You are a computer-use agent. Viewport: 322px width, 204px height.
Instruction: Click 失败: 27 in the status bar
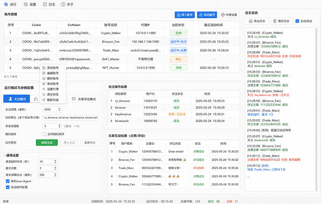[232, 201]
